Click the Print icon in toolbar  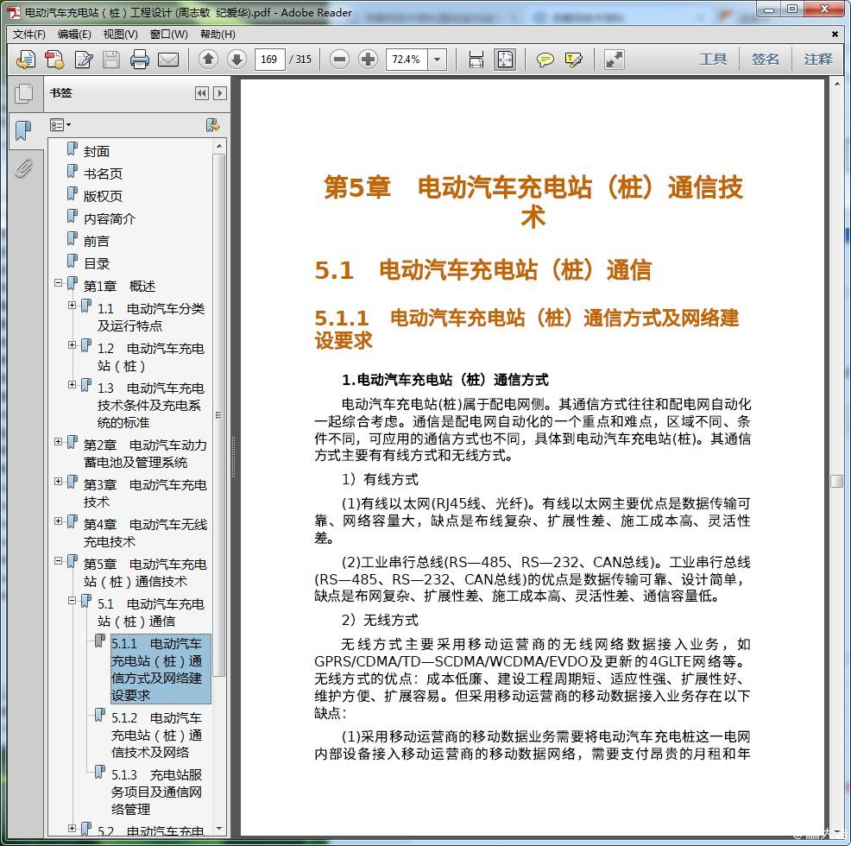click(x=140, y=60)
